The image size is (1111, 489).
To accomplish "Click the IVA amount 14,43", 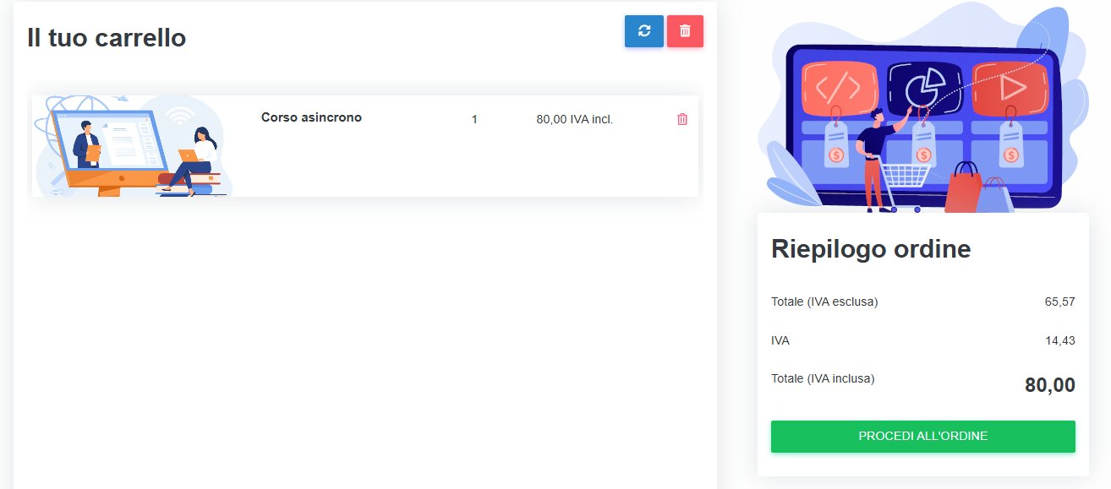I will pos(1059,340).
